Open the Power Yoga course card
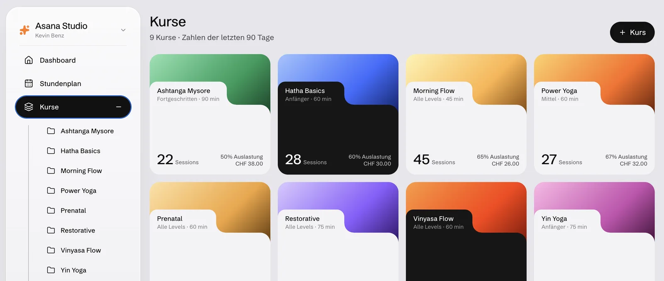Viewport: 664px width, 281px height. point(594,114)
